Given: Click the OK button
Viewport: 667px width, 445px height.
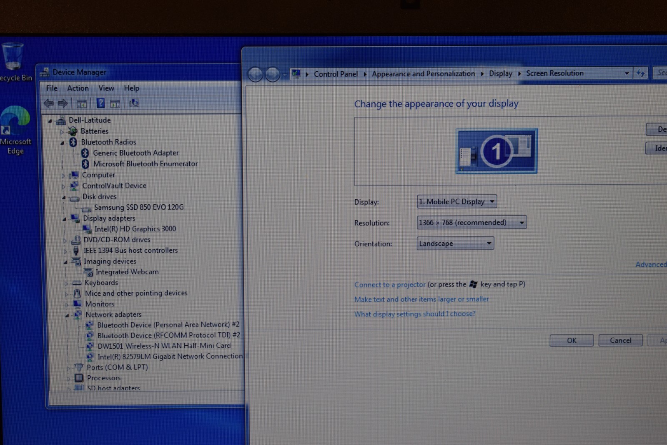Looking at the screenshot, I should coord(572,340).
